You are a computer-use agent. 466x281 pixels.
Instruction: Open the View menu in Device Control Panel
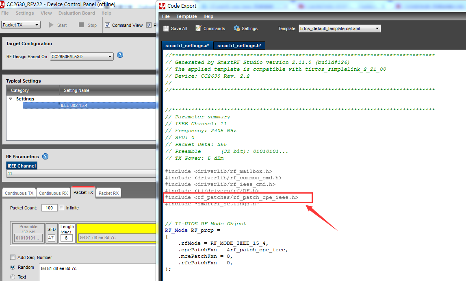(x=46, y=13)
